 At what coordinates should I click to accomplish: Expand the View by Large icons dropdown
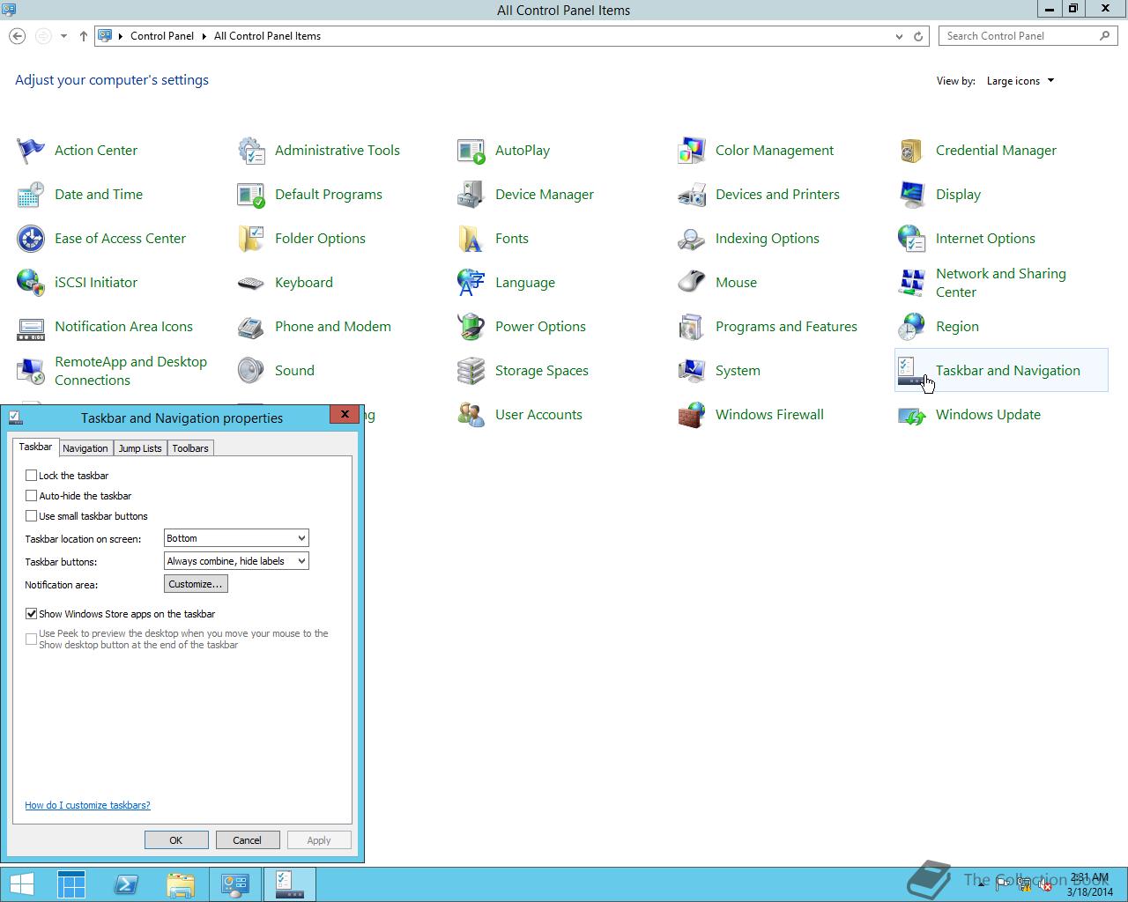pyautogui.click(x=1020, y=81)
